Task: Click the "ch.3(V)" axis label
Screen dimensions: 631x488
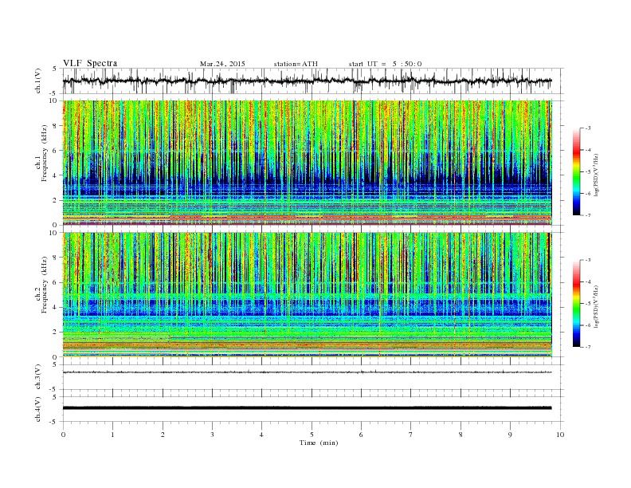Action: pyautogui.click(x=39, y=377)
